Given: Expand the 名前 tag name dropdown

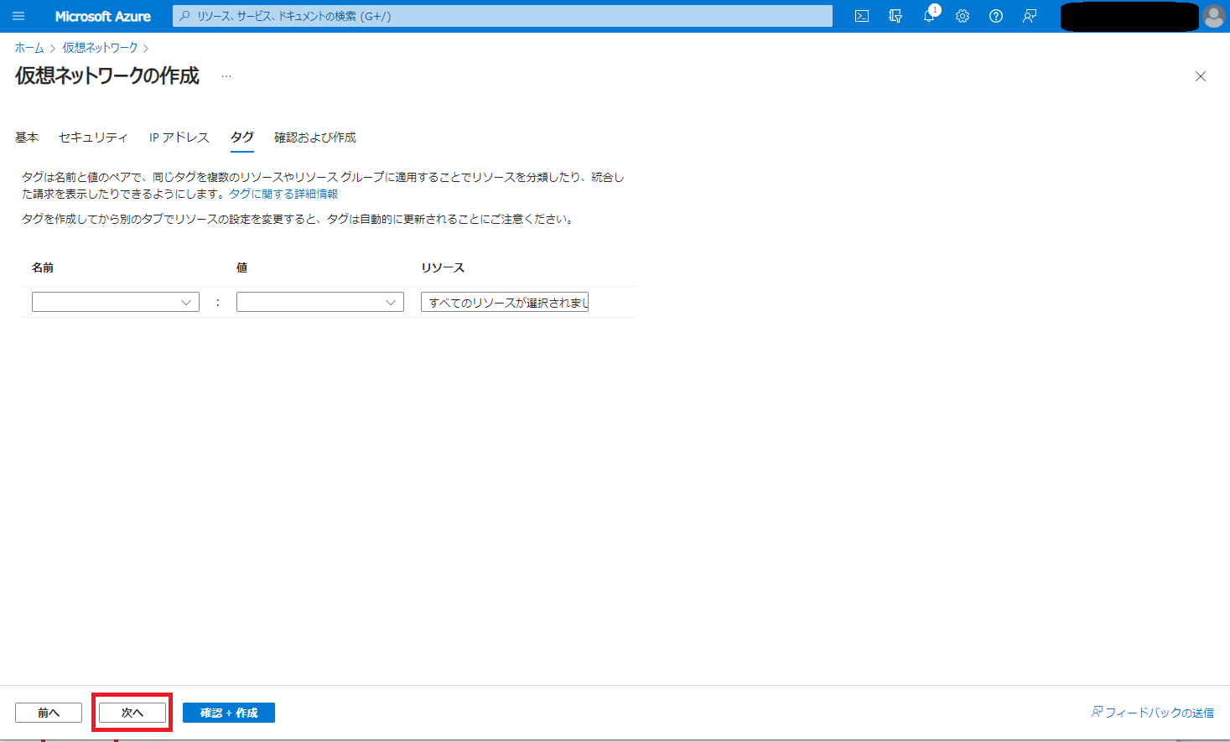Looking at the screenshot, I should coord(116,302).
